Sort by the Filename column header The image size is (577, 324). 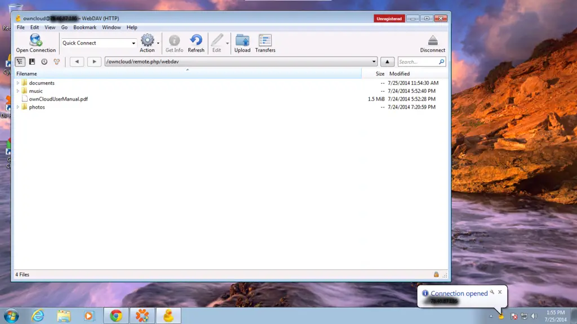[x=188, y=74]
